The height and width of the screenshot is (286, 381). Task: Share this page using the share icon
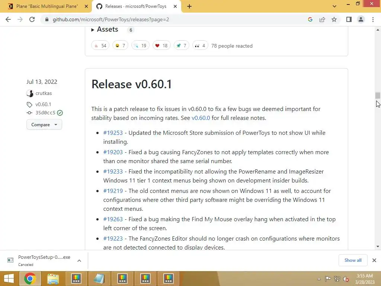(322, 19)
